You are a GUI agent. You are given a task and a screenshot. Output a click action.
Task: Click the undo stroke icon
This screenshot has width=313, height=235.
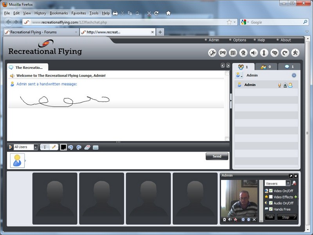pyautogui.click(x=70, y=148)
